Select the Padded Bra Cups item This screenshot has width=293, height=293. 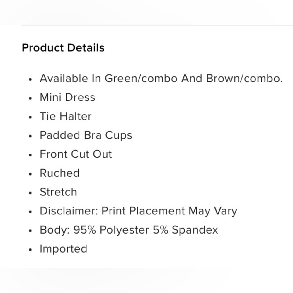click(x=86, y=135)
